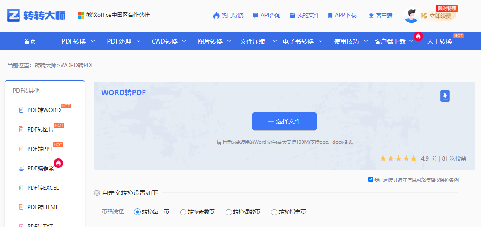Open the 热门导航 link

[x=233, y=15]
